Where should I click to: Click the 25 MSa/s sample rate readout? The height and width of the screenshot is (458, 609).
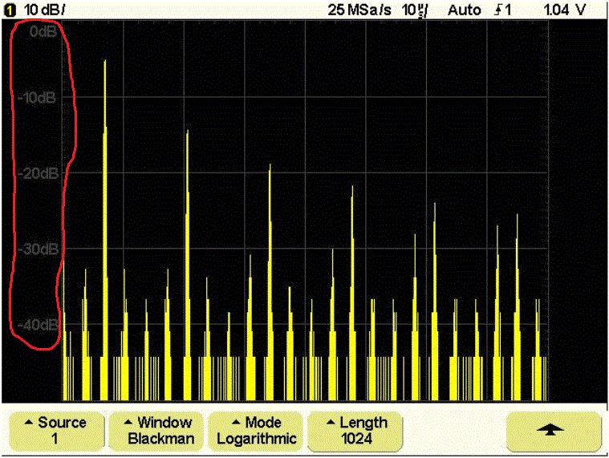[x=359, y=10]
